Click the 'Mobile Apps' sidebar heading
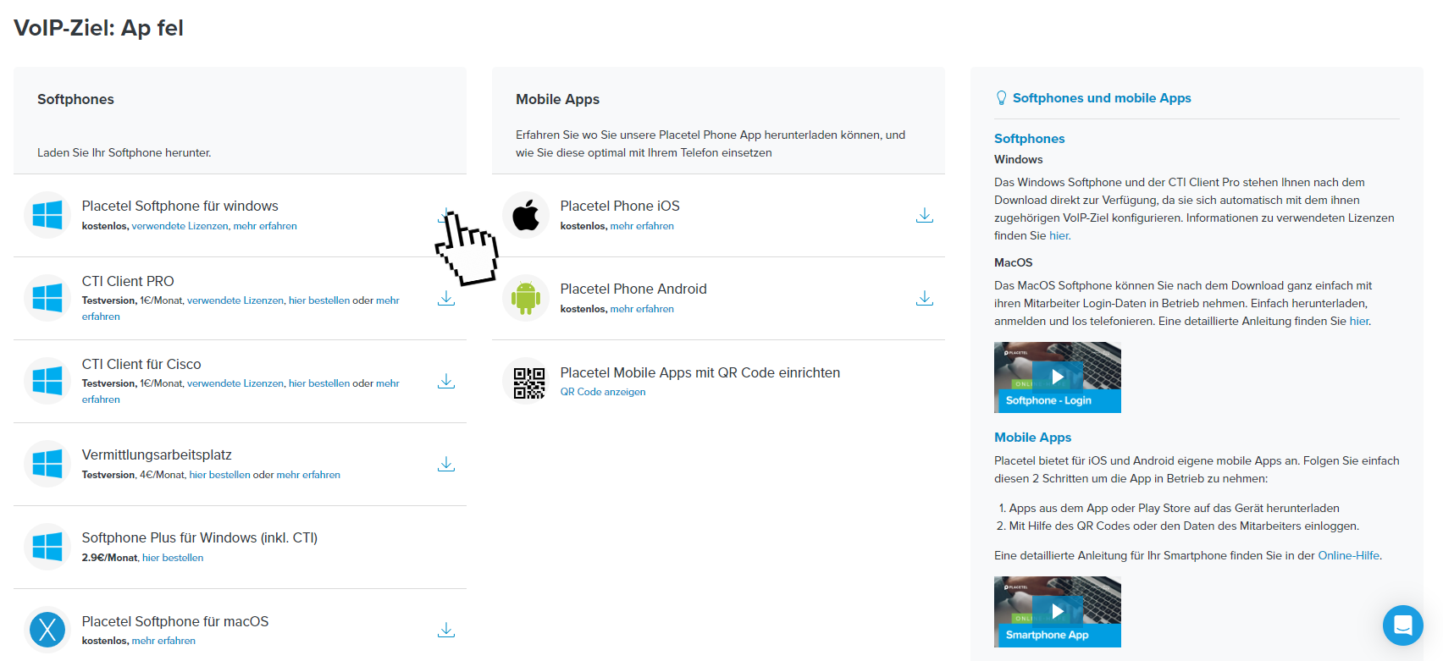 (1032, 438)
